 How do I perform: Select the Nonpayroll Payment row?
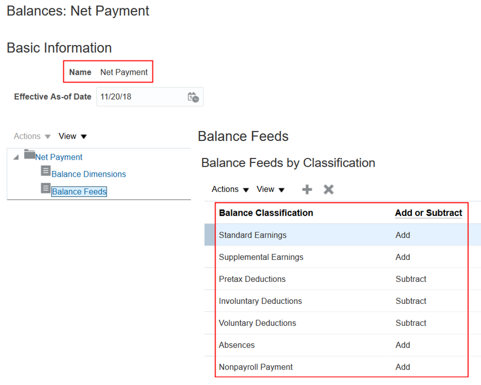[x=255, y=367]
